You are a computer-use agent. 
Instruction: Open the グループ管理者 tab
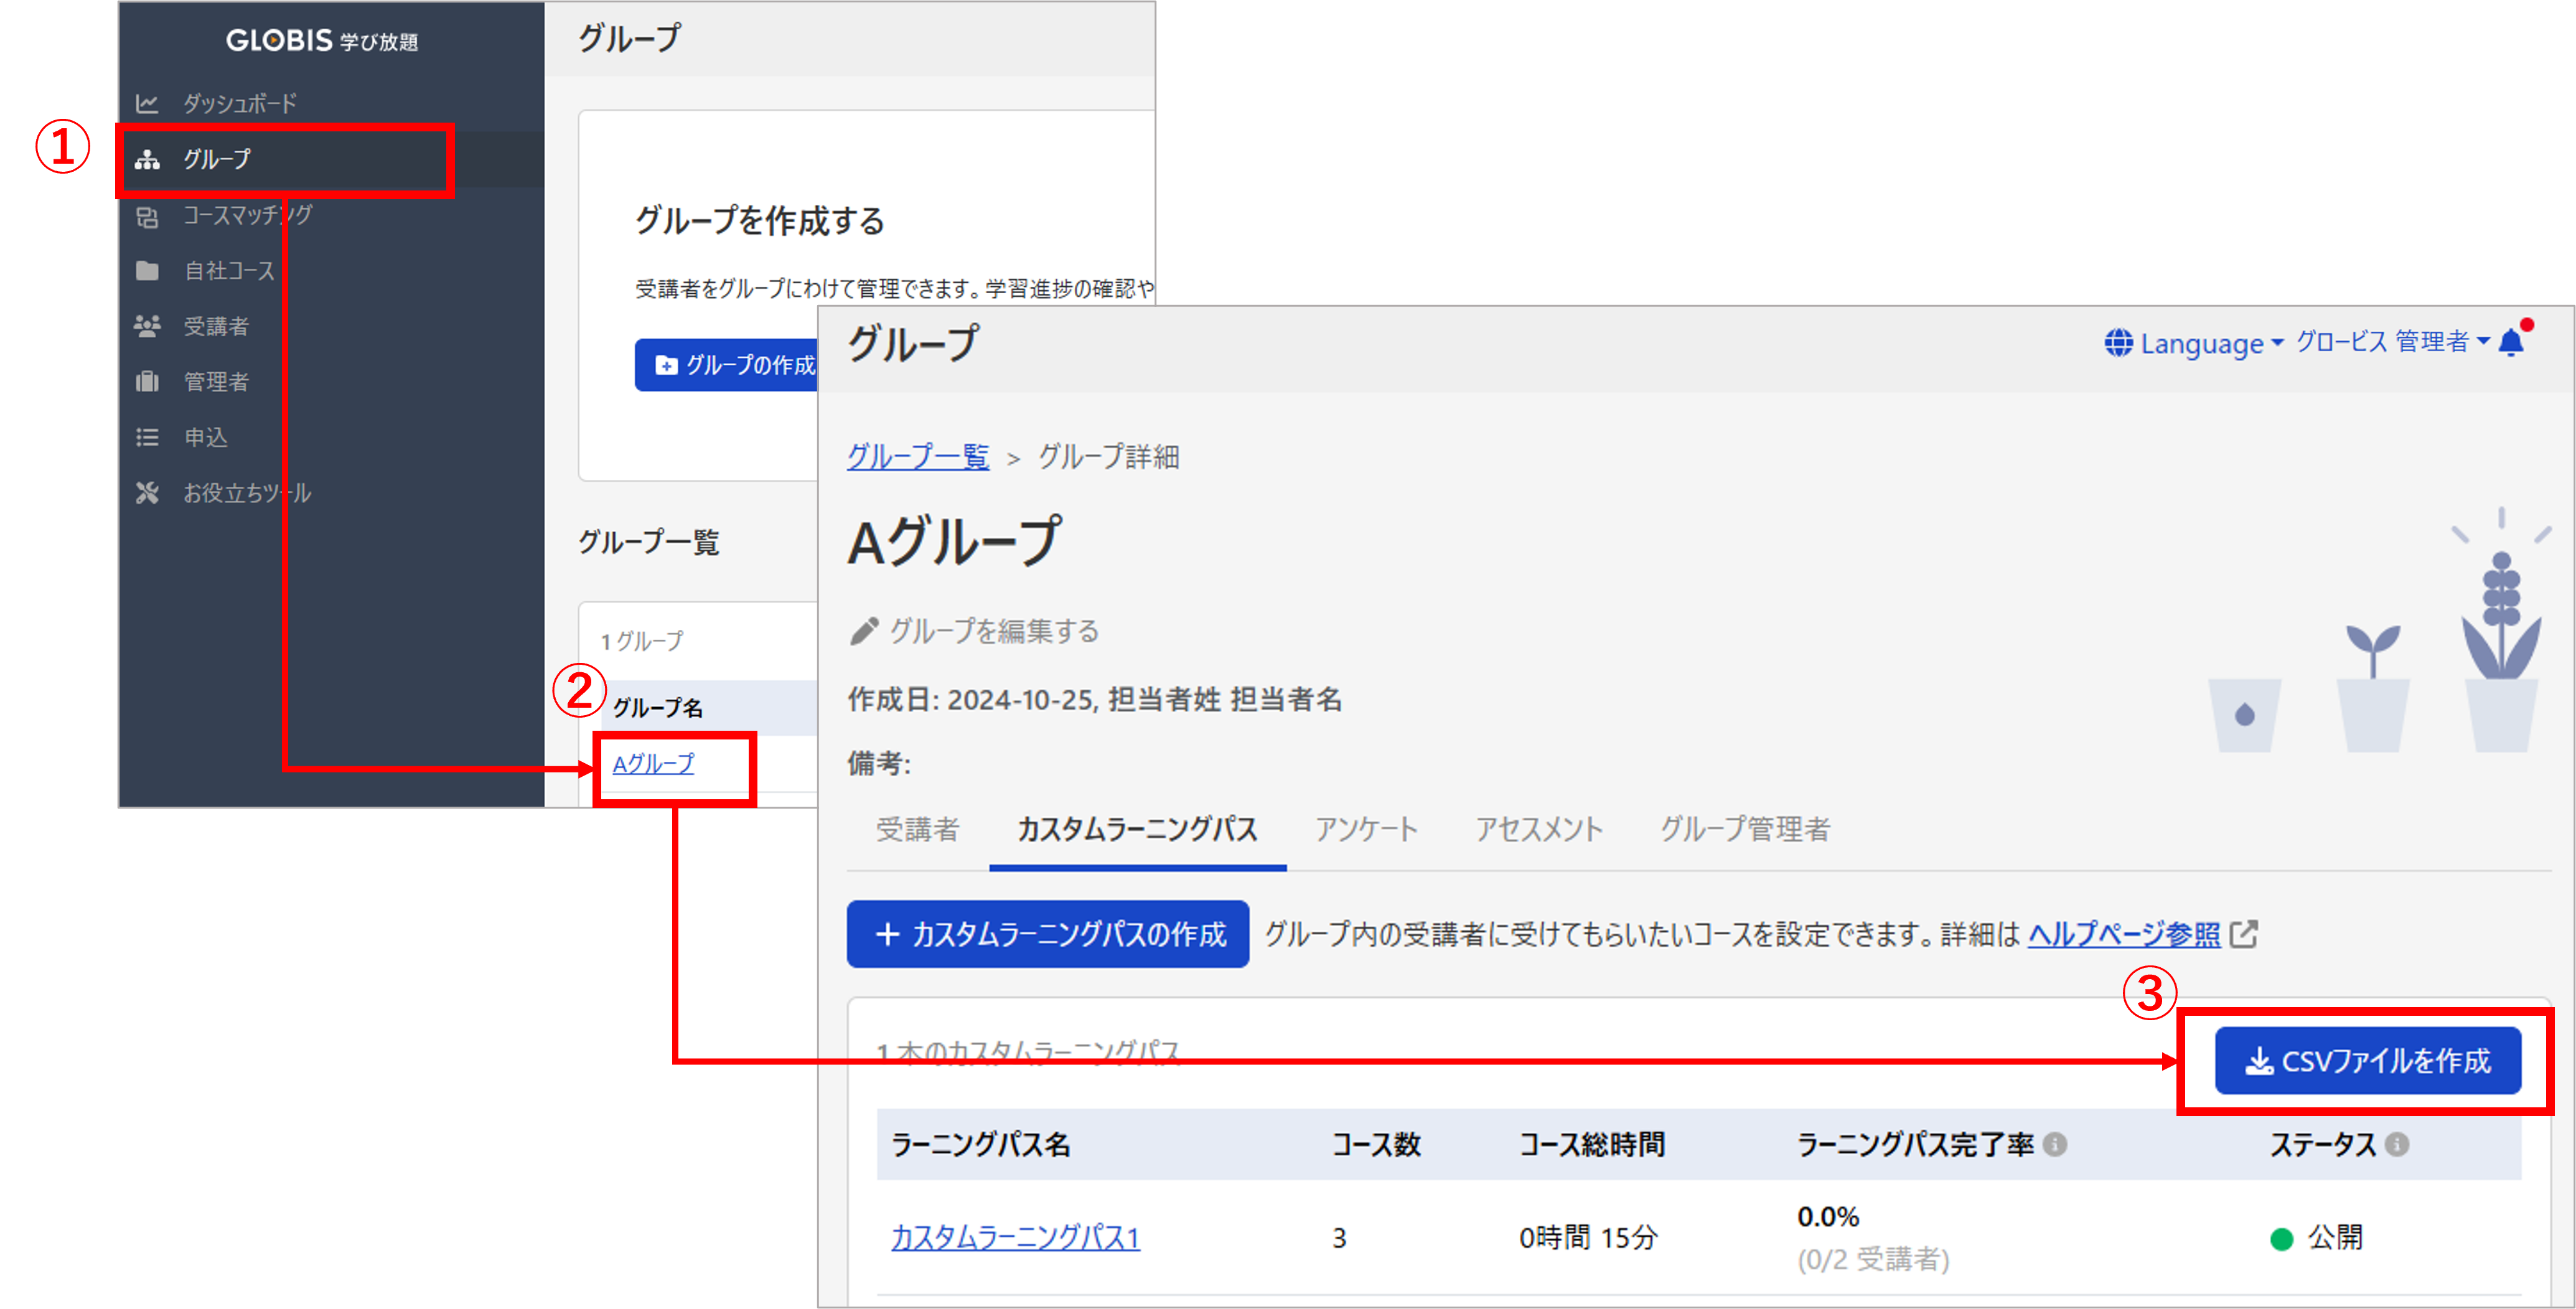1745,829
